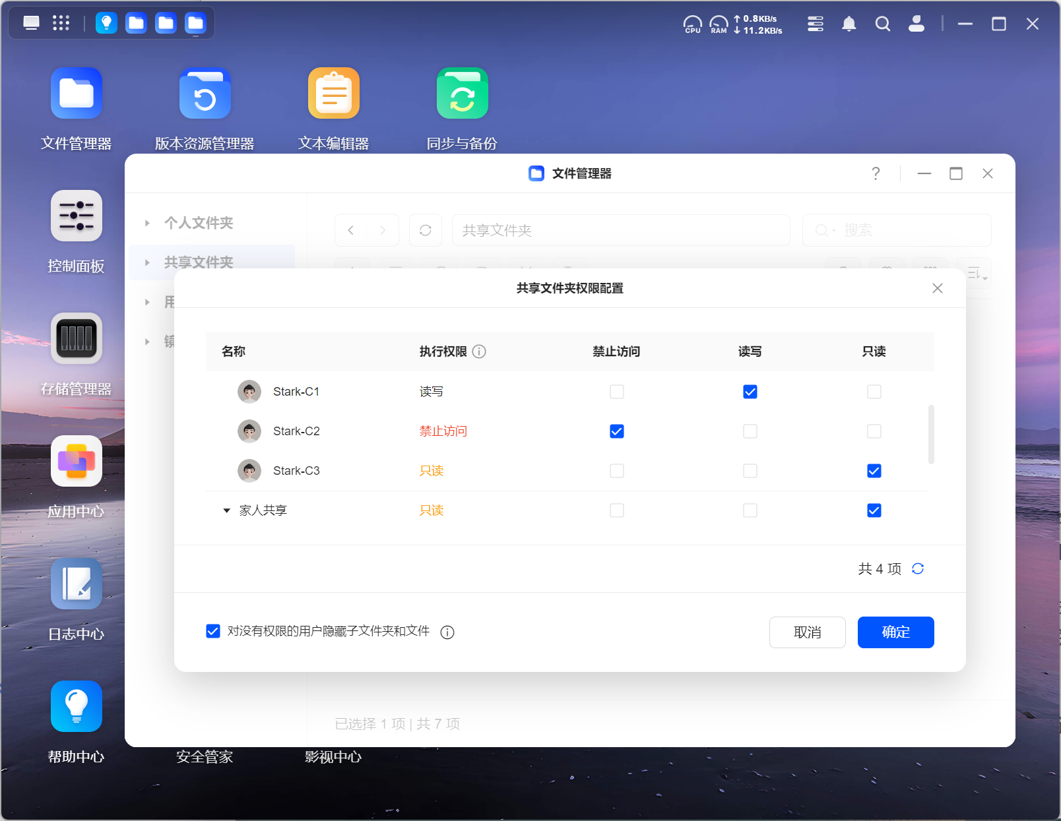Open notifications bell icon
The height and width of the screenshot is (821, 1061).
point(849,24)
